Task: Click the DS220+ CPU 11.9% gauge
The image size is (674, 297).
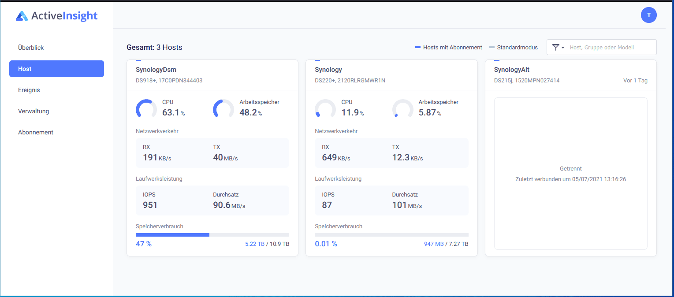Action: click(x=325, y=109)
